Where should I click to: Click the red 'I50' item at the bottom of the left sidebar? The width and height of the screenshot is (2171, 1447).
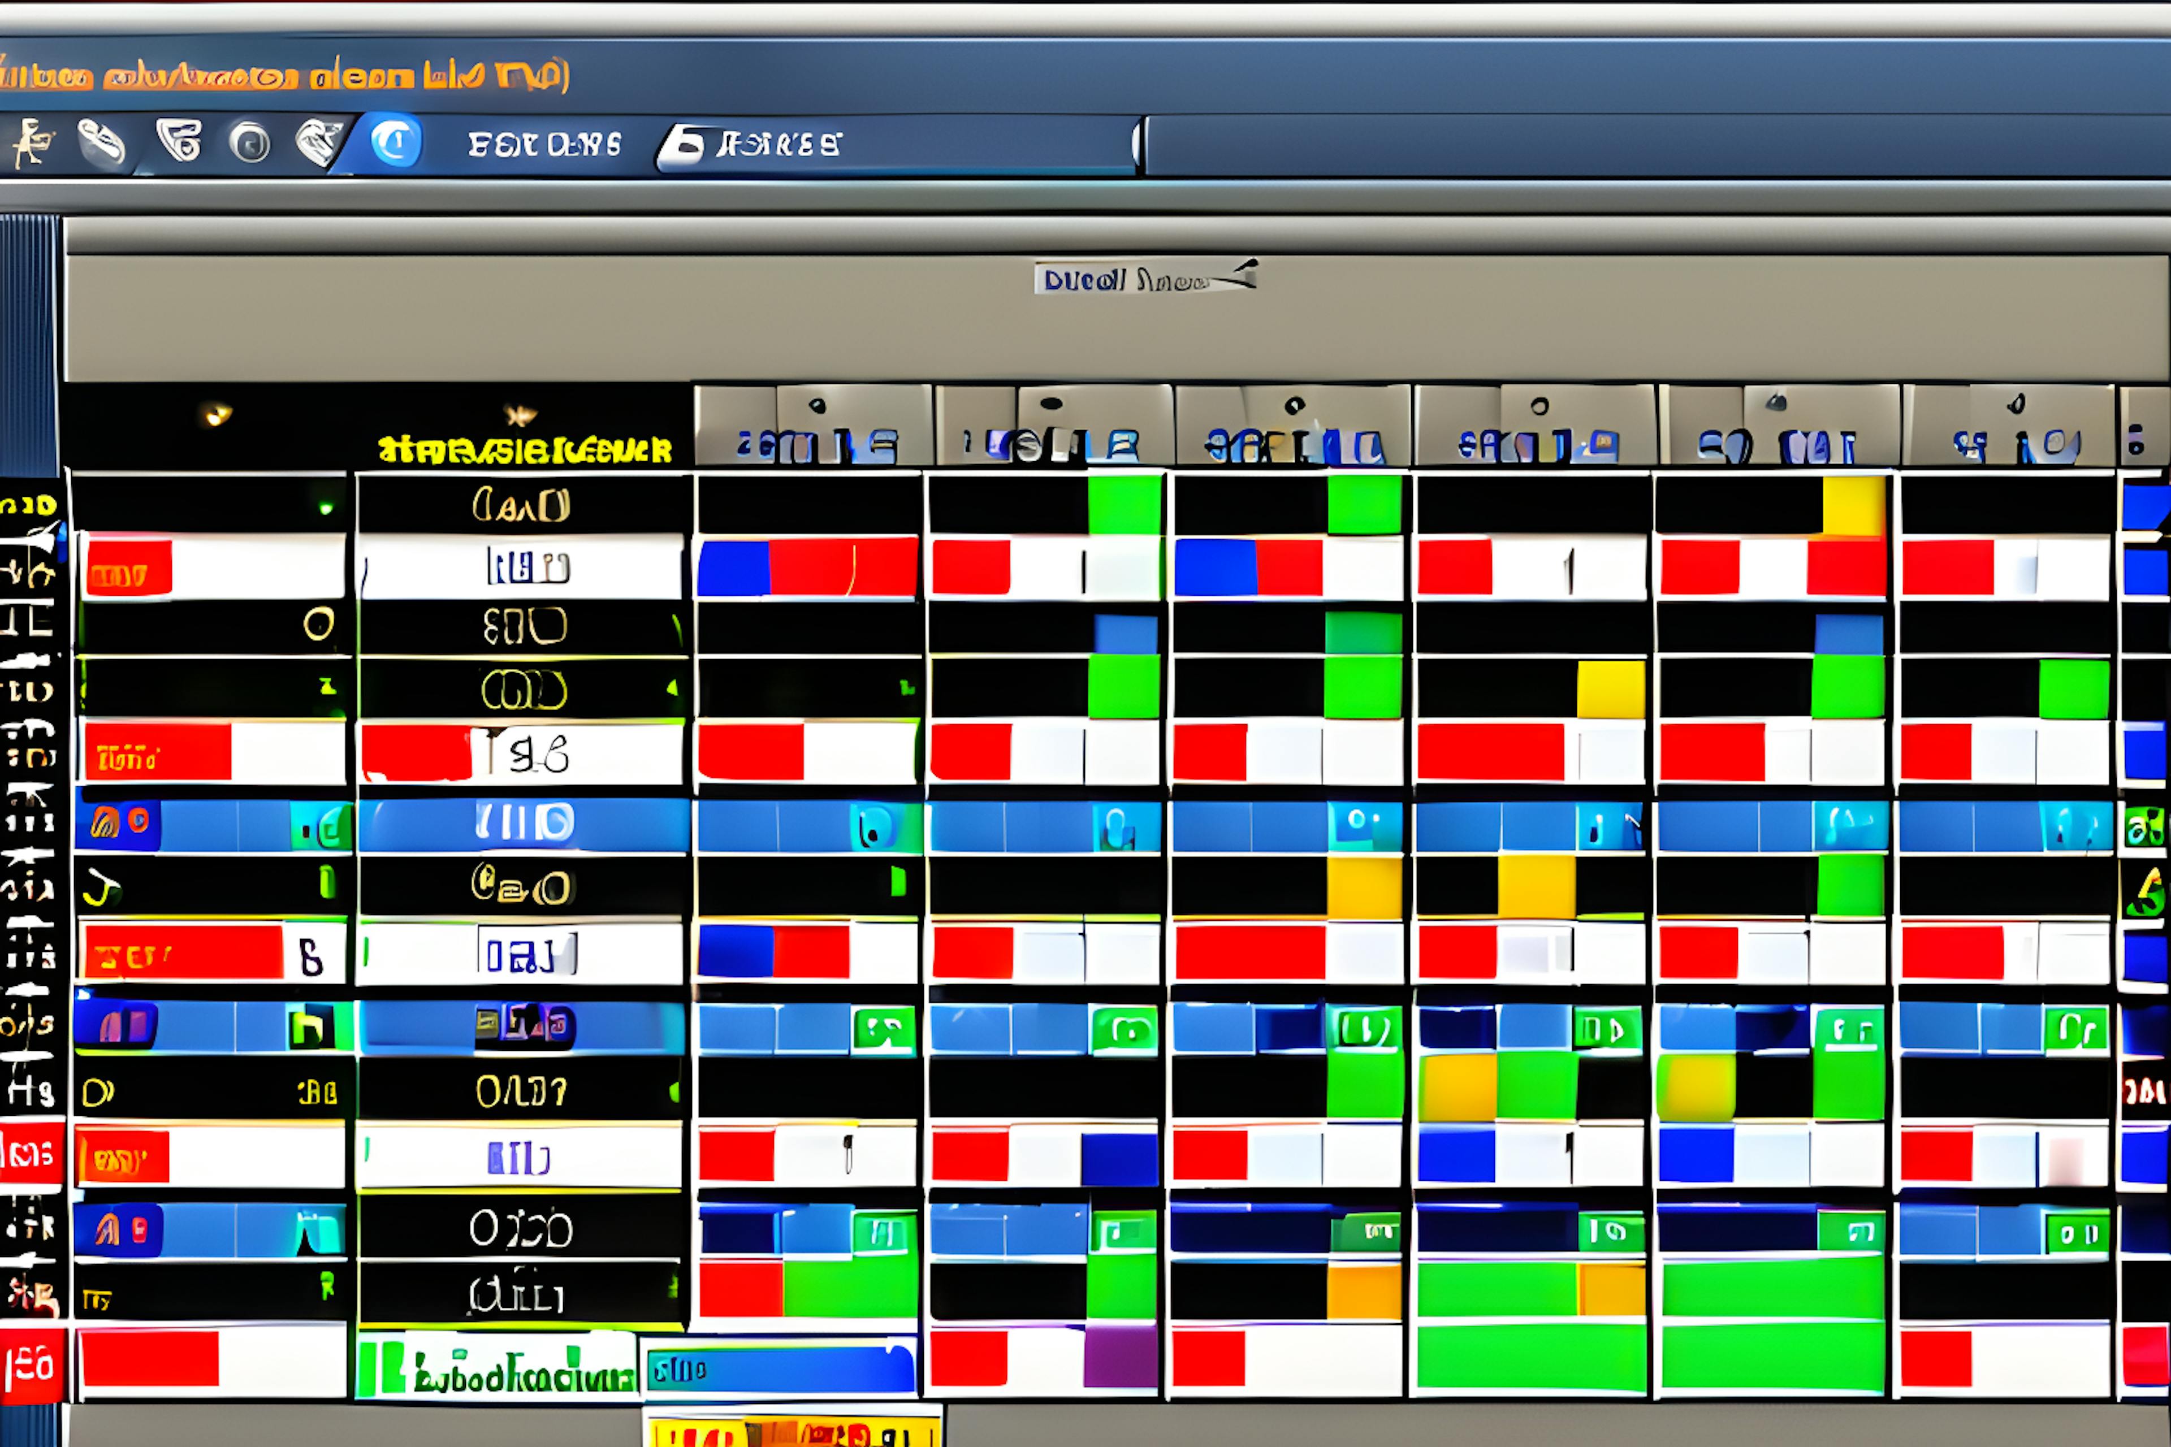click(32, 1366)
